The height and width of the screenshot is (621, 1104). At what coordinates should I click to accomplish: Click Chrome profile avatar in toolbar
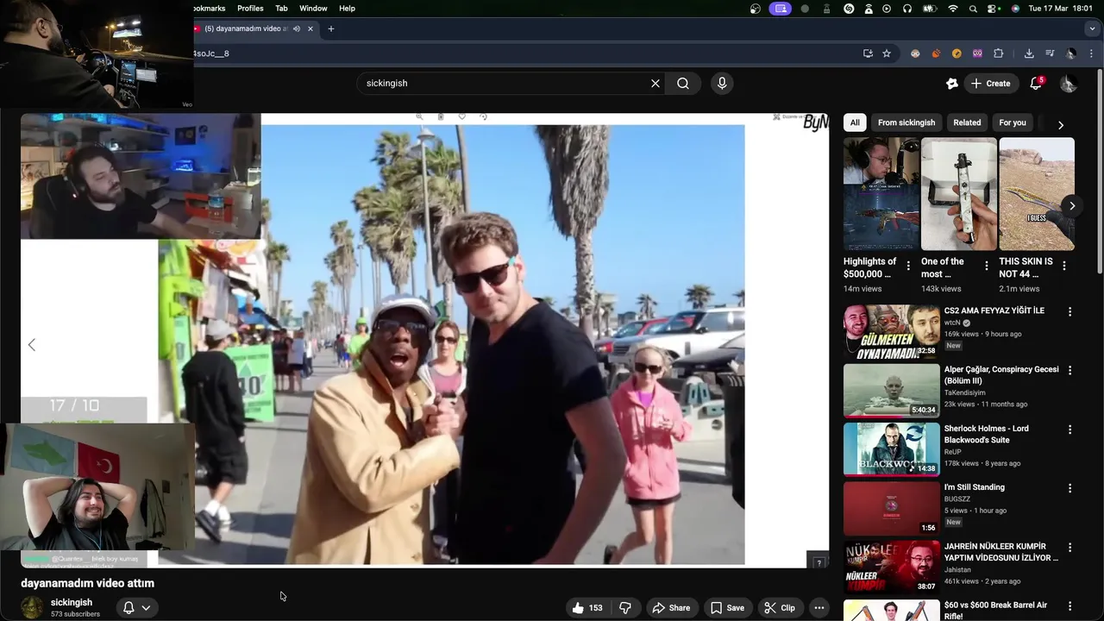[x=1070, y=53]
